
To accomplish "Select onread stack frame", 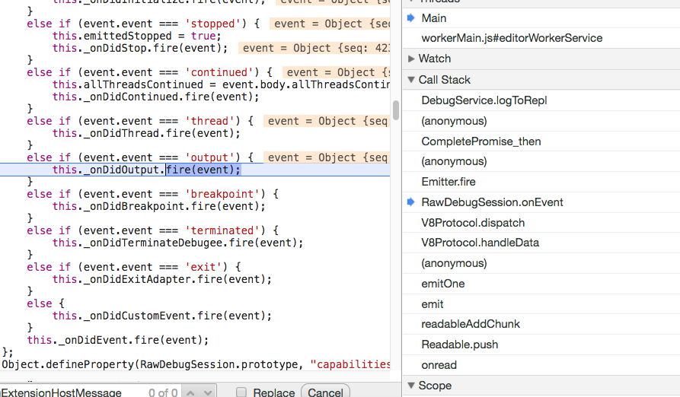I will [x=541, y=365].
